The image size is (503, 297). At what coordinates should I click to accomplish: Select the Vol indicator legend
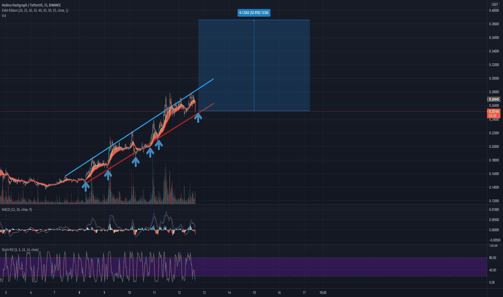click(4, 16)
